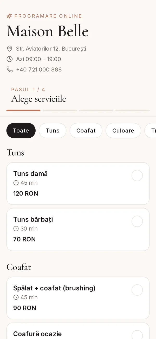The height and width of the screenshot is (339, 156).
Task: Open the Tuns bărbați 70 RON service card
Action: coord(78,230)
